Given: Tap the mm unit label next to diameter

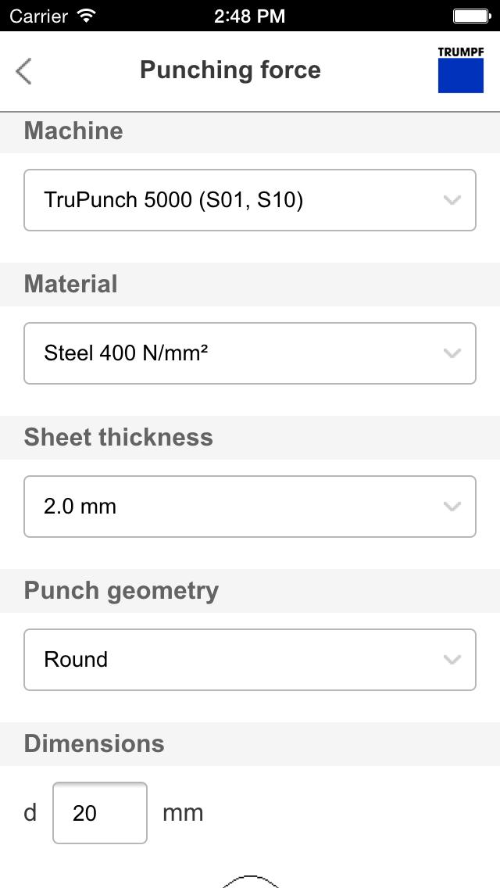Looking at the screenshot, I should (x=183, y=813).
